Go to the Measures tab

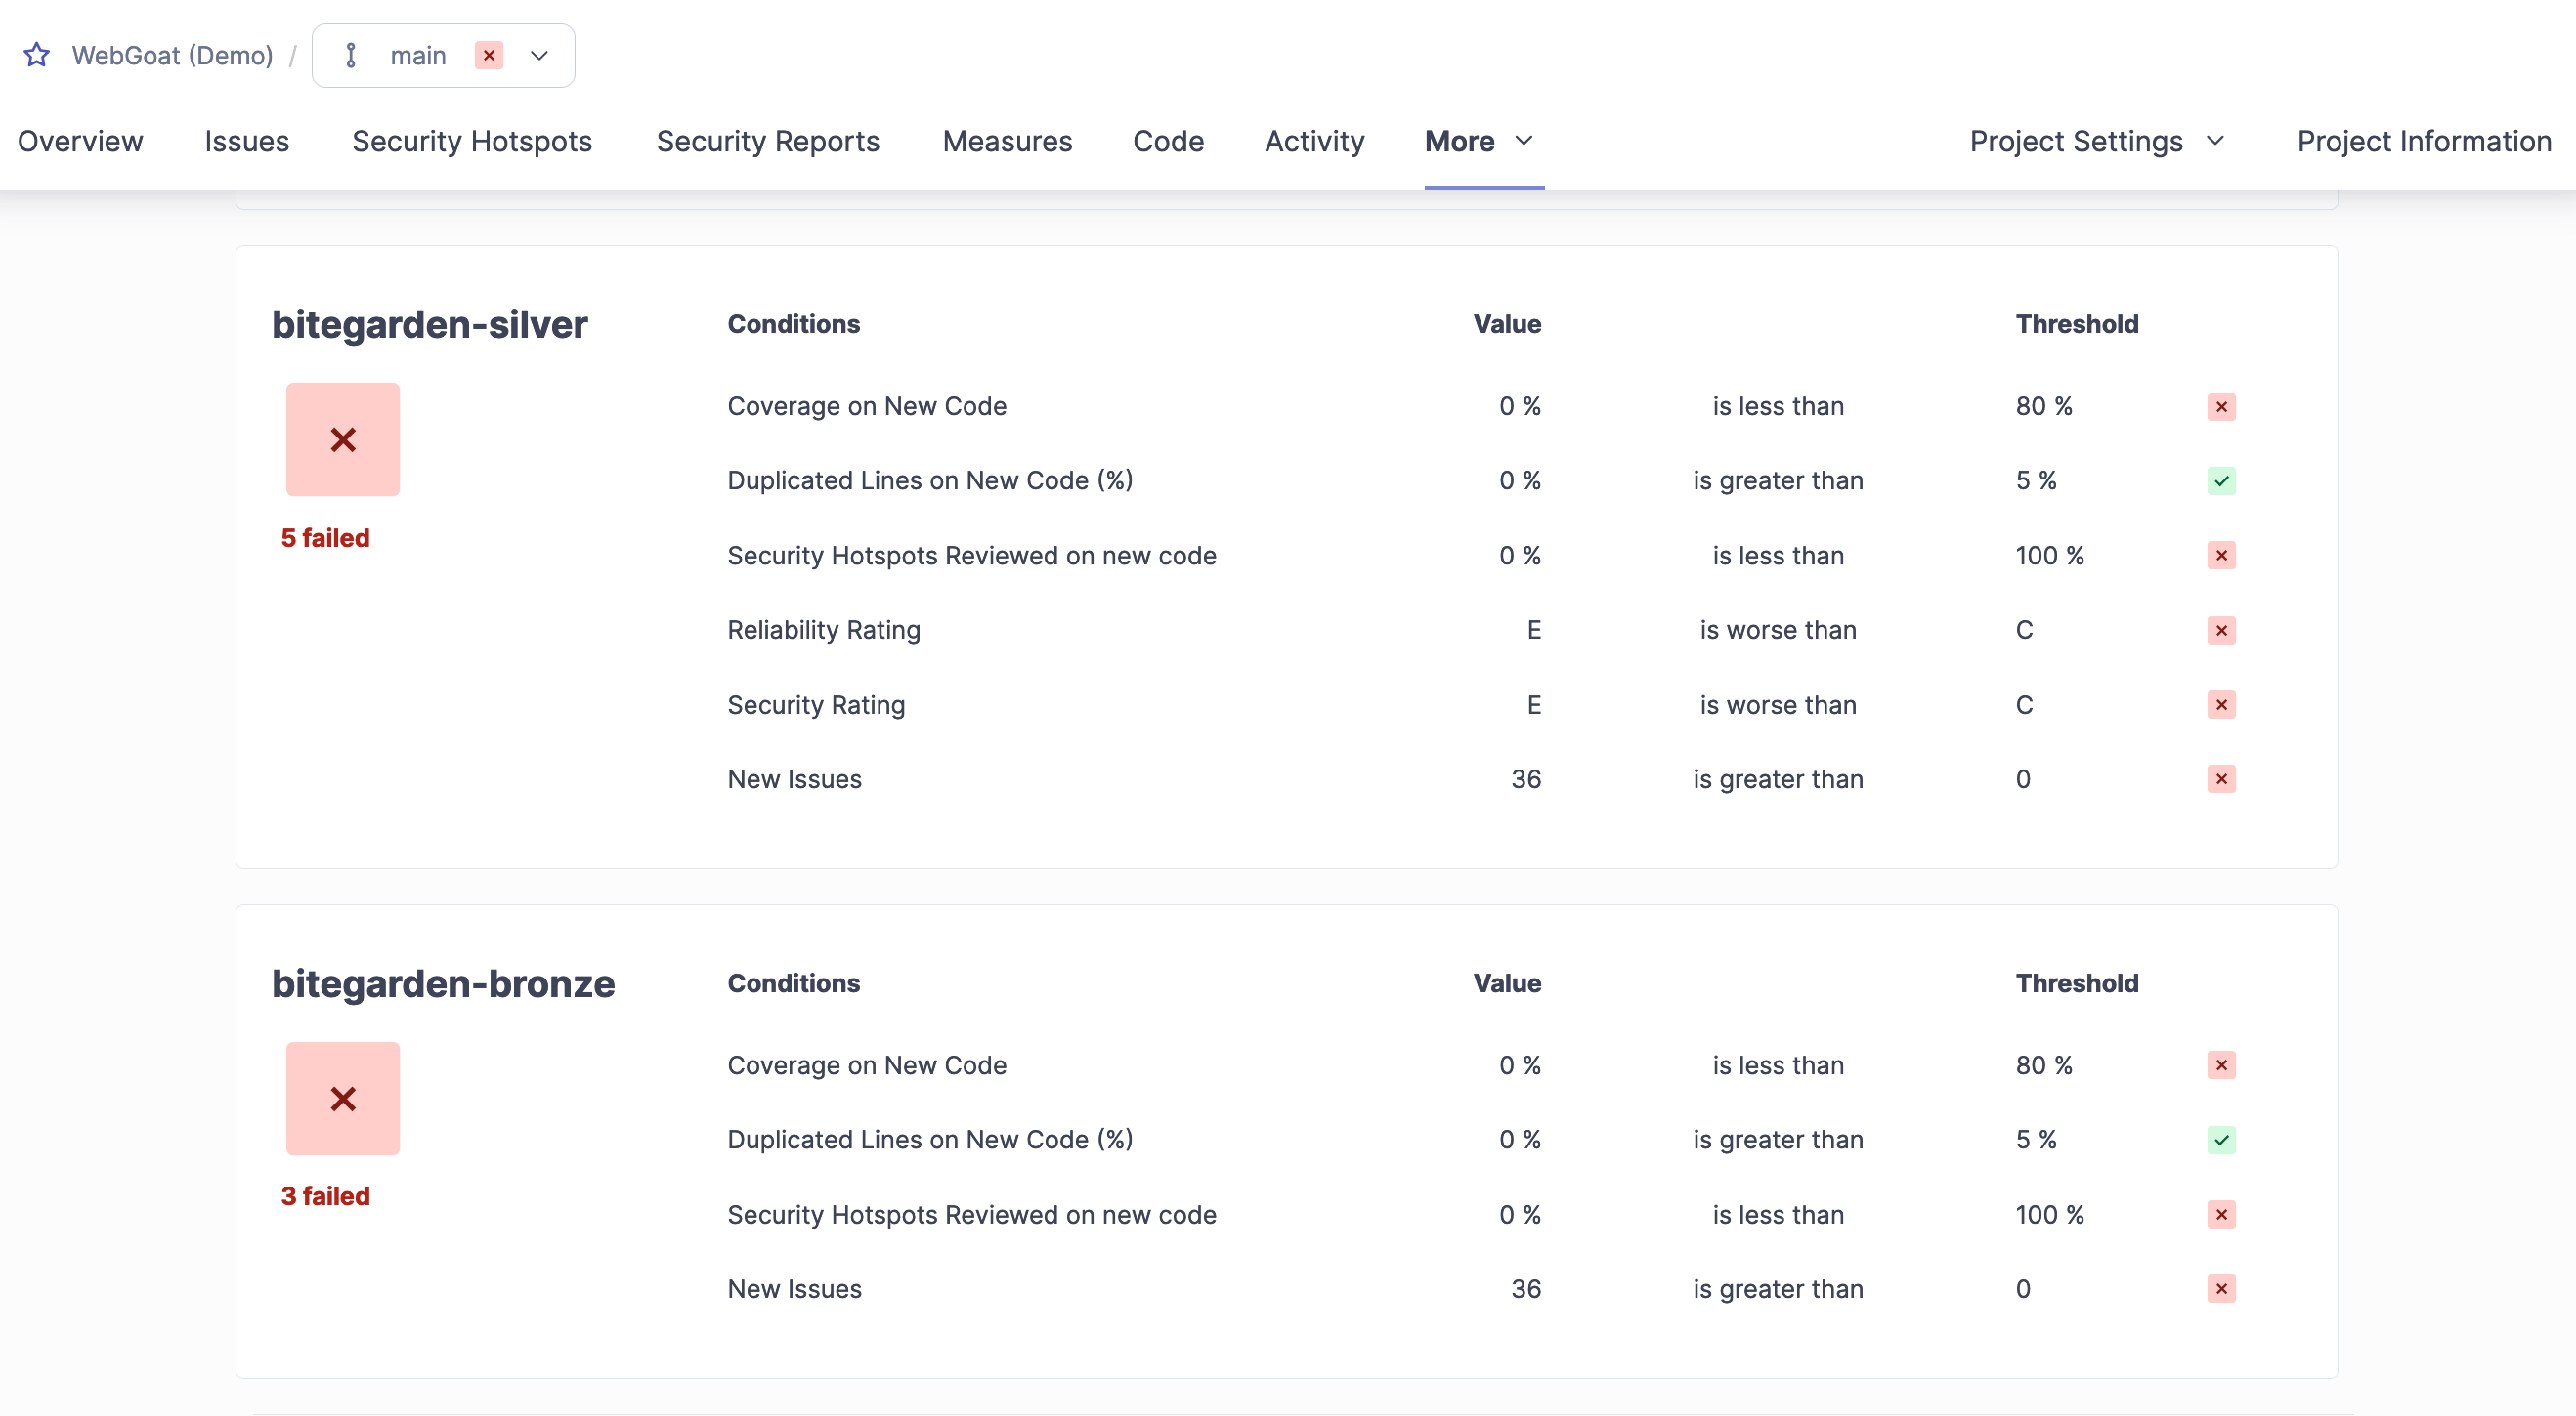pos(1007,141)
